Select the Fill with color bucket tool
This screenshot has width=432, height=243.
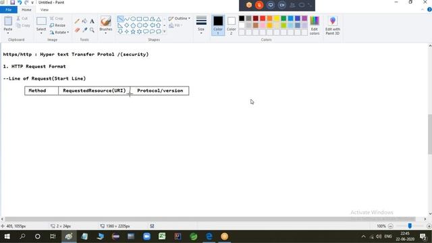[x=84, y=21]
